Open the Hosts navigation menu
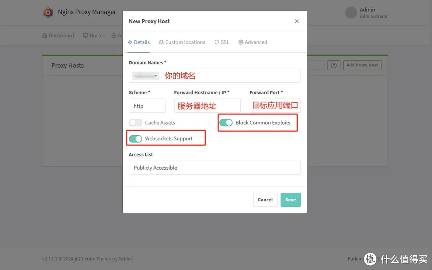432x270 pixels. click(93, 36)
